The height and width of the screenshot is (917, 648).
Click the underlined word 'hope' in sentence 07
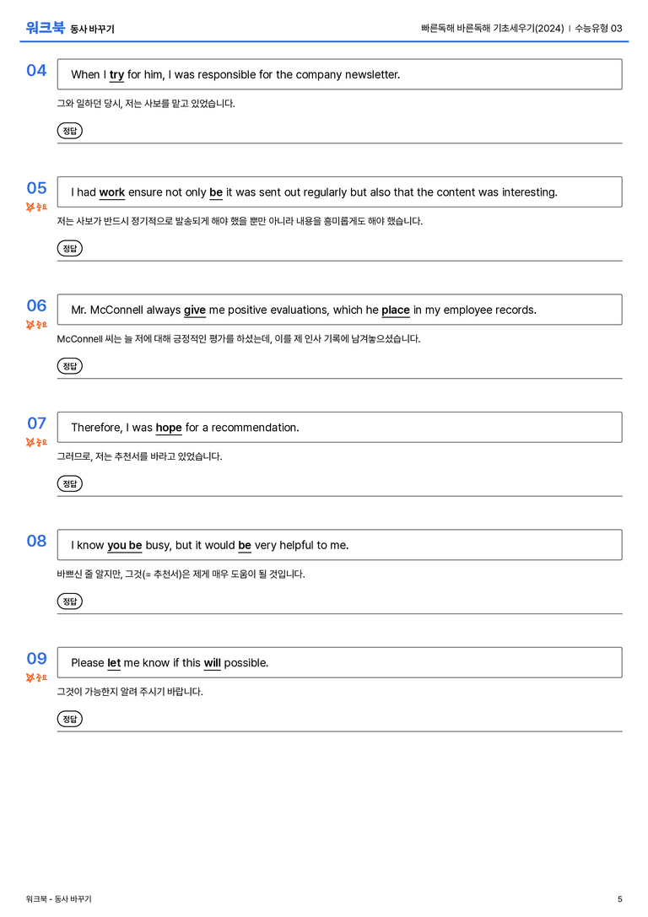[169, 428]
